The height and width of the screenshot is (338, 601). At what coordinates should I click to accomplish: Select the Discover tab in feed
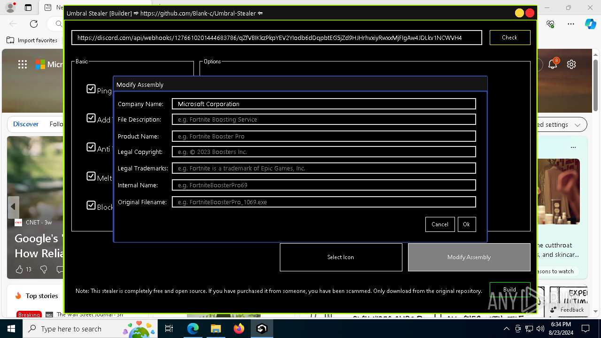(x=26, y=124)
